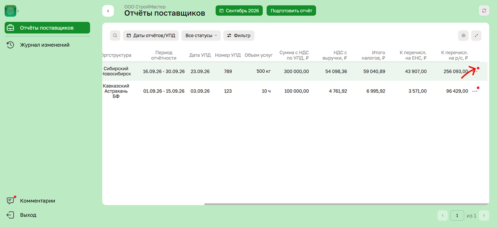The image size is (497, 227).
Task: Click the УПД number 123 cell
Action: (228, 91)
